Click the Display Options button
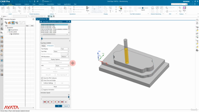Screen dimensions: 199x112 pos(55,59)
